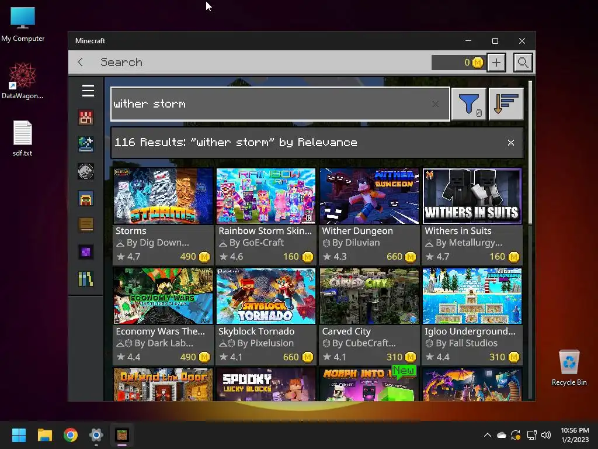Open the Spooky Lucky Blocks thumbnail

tap(266, 385)
